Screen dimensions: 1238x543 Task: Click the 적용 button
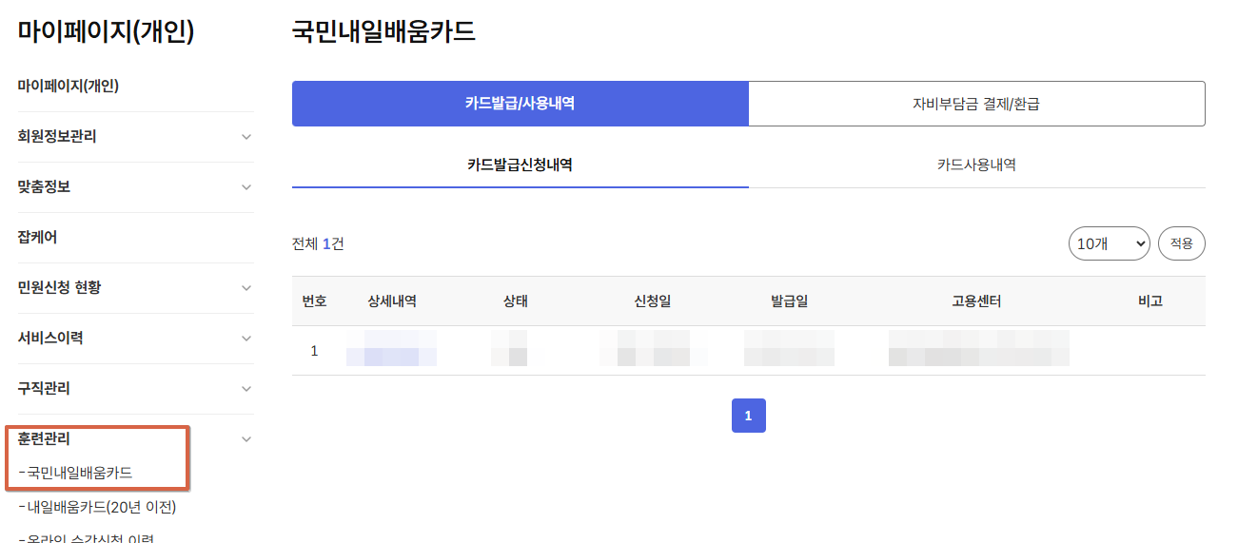(x=1182, y=243)
